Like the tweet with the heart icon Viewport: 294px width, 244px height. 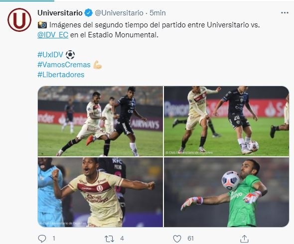177,239
